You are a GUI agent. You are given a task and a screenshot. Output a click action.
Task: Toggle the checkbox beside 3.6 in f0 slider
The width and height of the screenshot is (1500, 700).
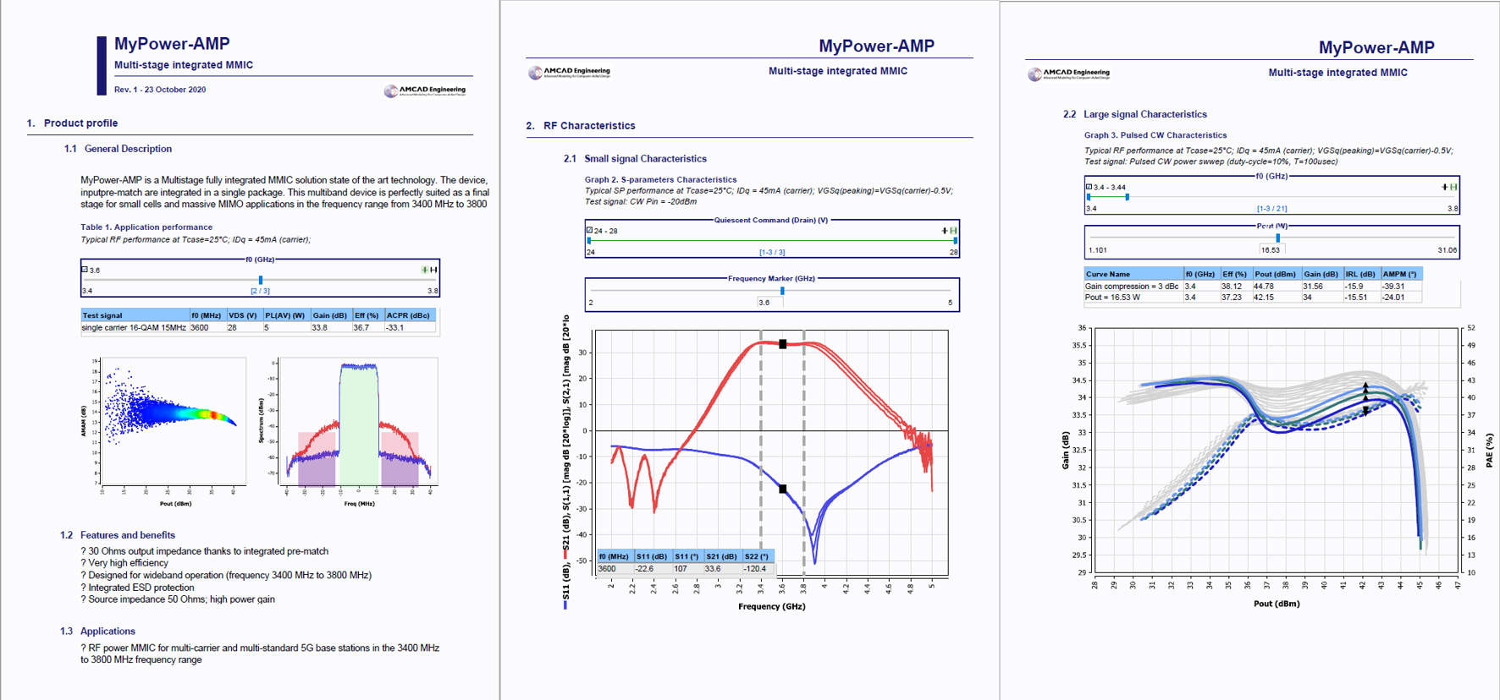pos(85,270)
